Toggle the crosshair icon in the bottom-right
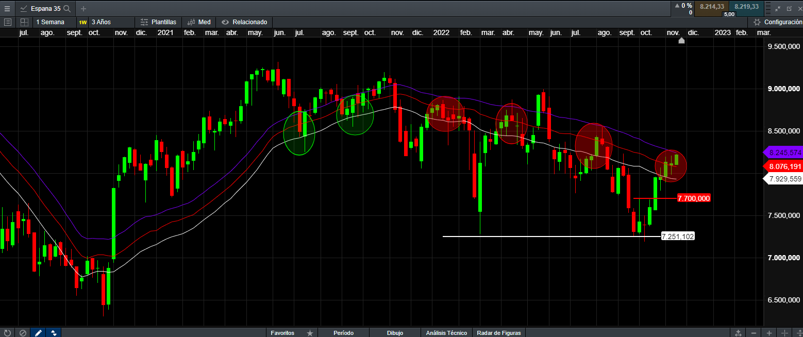The image size is (803, 337). pos(785,333)
